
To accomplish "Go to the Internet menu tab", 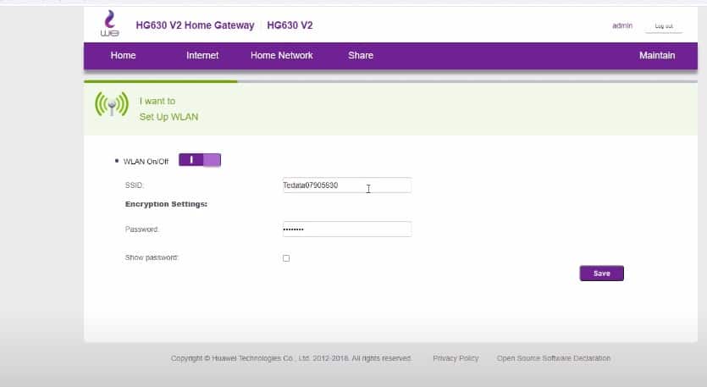I will (x=202, y=55).
